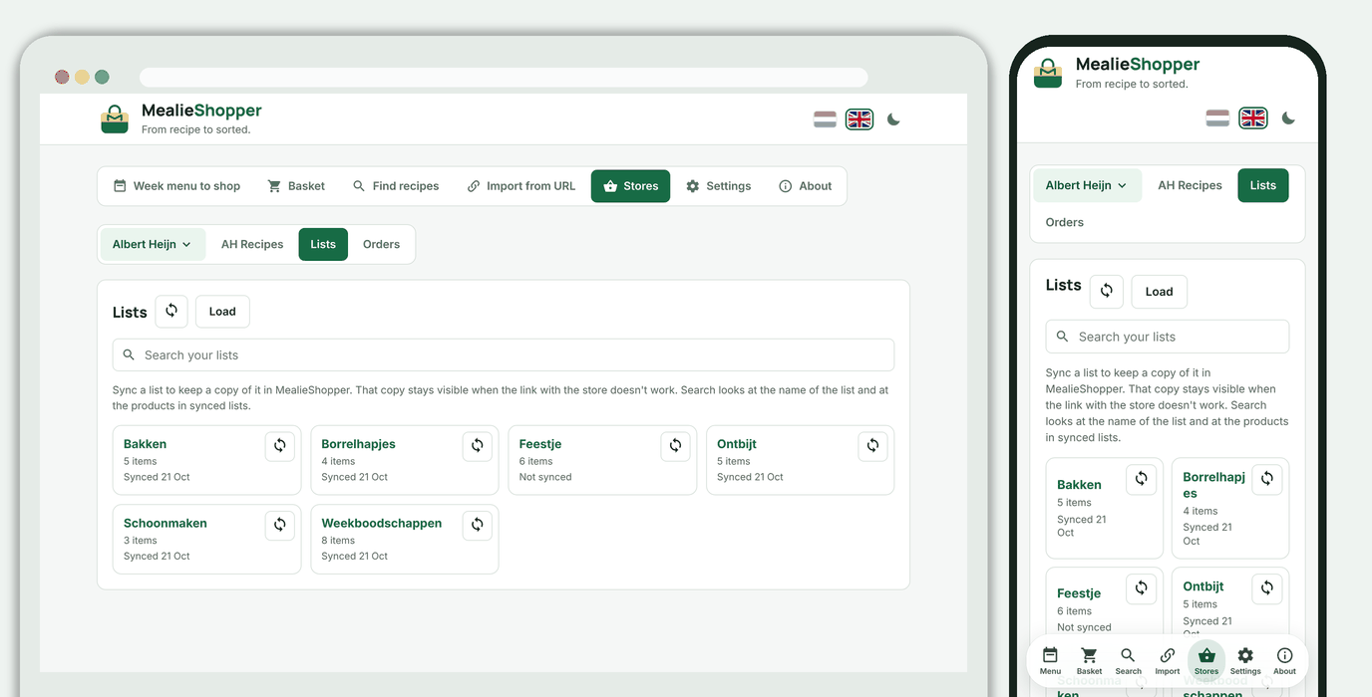Click the Load button on desktop
1372x697 pixels.
coord(222,312)
